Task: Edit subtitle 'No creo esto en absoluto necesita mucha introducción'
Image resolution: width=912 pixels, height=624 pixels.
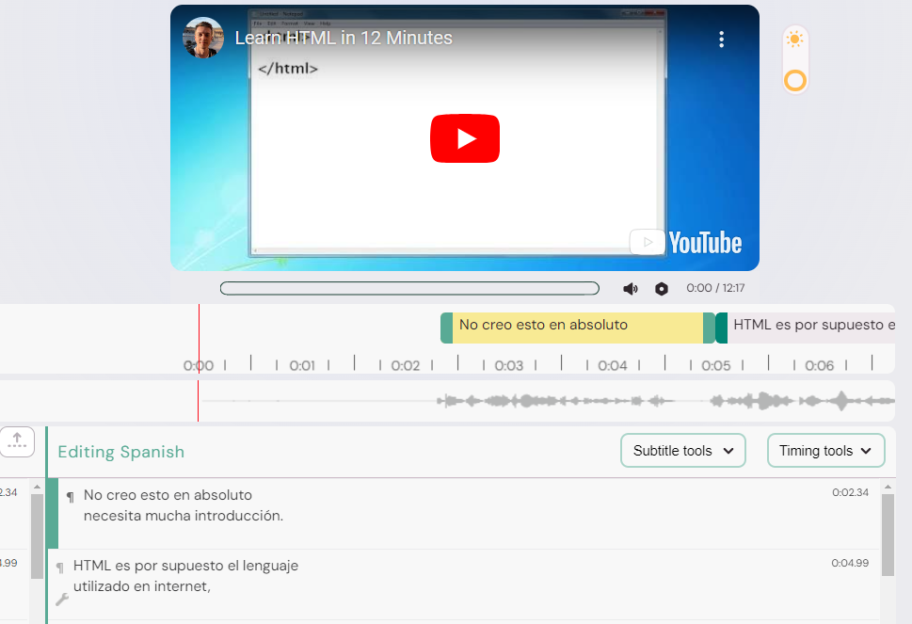Action: coord(184,505)
